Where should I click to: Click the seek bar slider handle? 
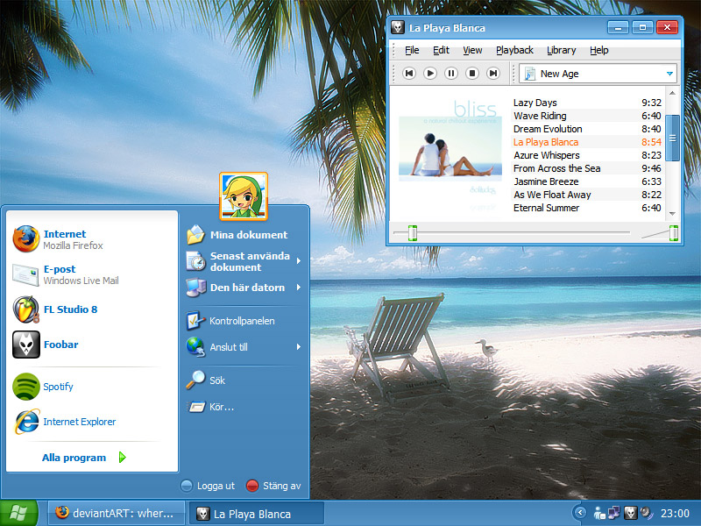(x=413, y=232)
